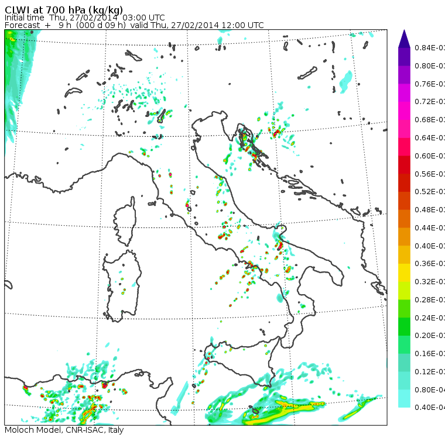Click the 0.36E-03 legend label

(430, 264)
